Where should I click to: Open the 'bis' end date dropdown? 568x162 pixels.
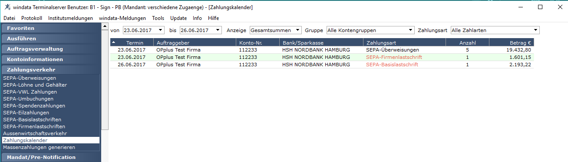pyautogui.click(x=218, y=30)
